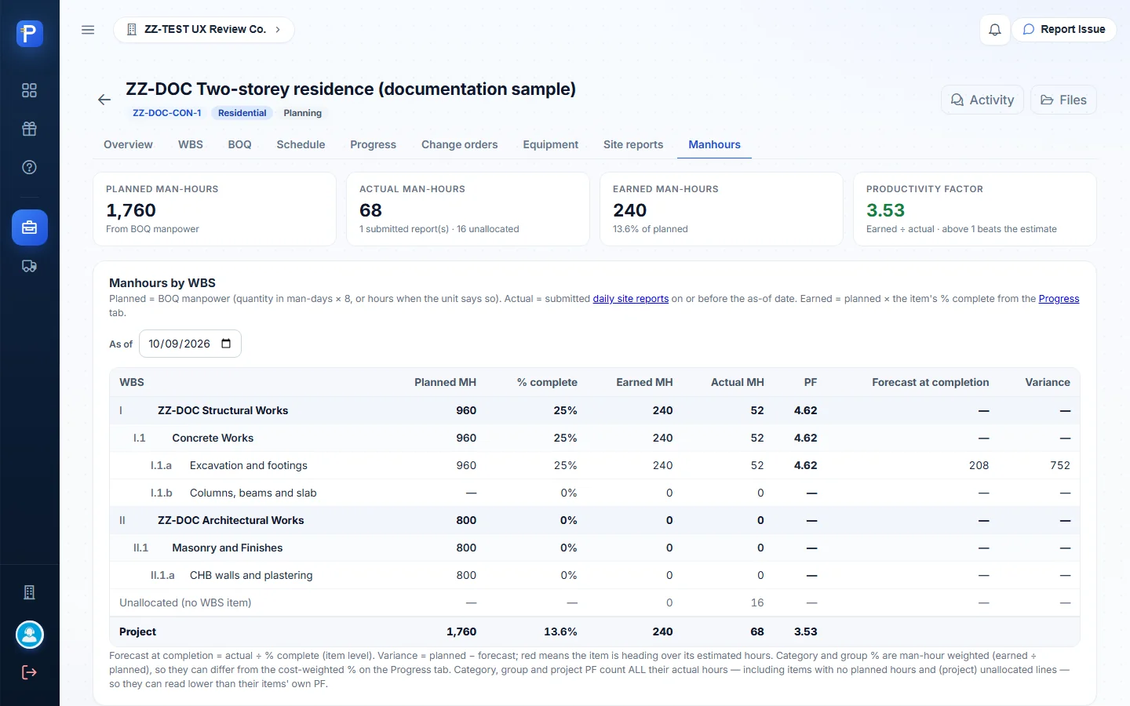Select the Manhours tab
The height and width of the screenshot is (706, 1130).
click(714, 144)
